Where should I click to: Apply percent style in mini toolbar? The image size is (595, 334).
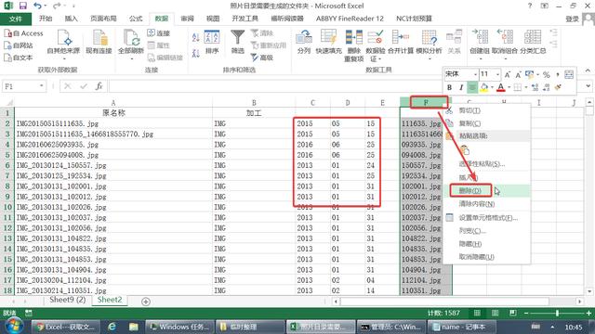click(x=547, y=74)
